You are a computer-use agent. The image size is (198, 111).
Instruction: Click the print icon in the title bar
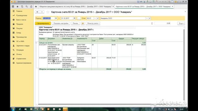(141, 2)
